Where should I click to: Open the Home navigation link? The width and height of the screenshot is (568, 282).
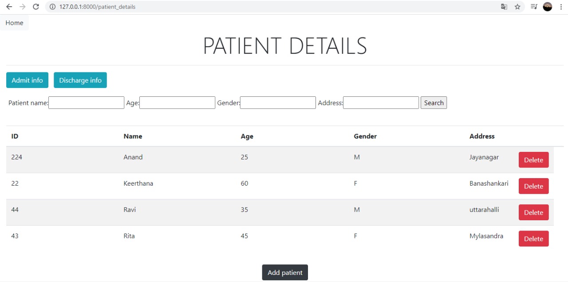tap(14, 22)
